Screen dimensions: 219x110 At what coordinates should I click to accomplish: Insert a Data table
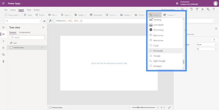[x=96, y=15]
